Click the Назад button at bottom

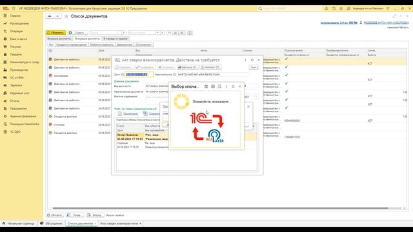(75, 215)
